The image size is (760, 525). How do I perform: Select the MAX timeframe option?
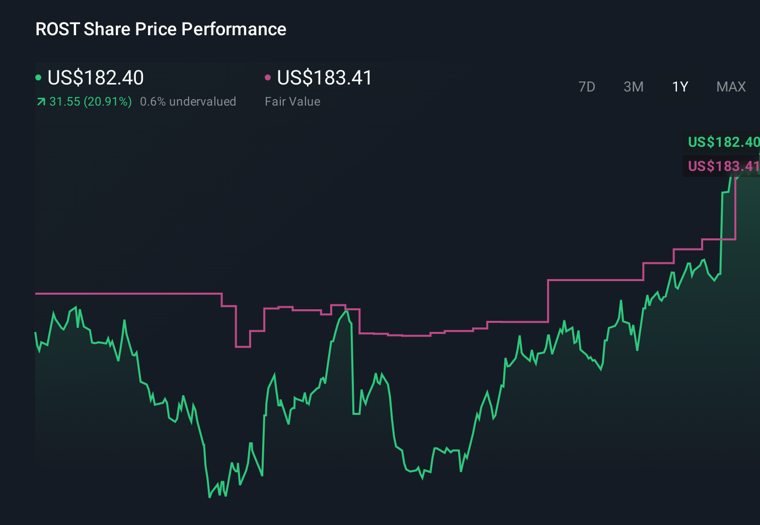point(730,86)
